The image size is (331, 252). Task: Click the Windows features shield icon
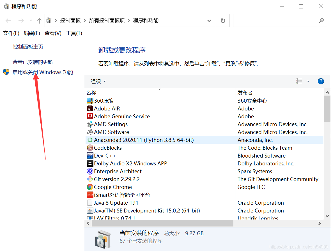pyautogui.click(x=6, y=72)
